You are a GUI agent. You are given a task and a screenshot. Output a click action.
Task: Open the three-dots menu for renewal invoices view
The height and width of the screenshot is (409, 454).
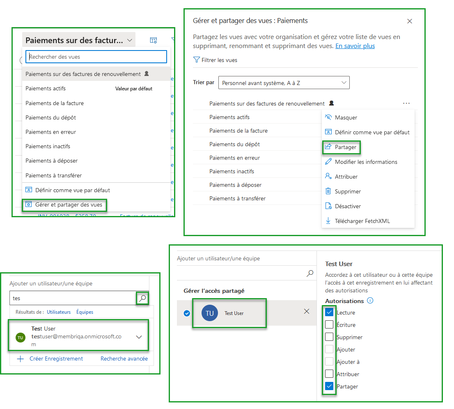pyautogui.click(x=406, y=103)
